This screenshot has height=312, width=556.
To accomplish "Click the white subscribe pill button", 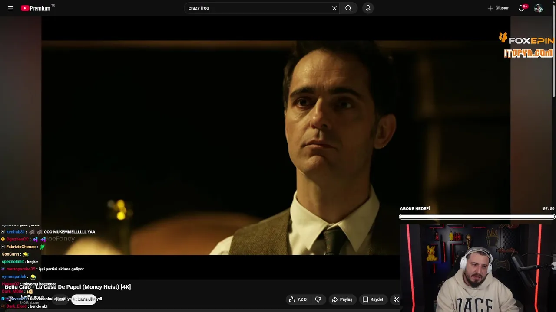I will 84,299.
